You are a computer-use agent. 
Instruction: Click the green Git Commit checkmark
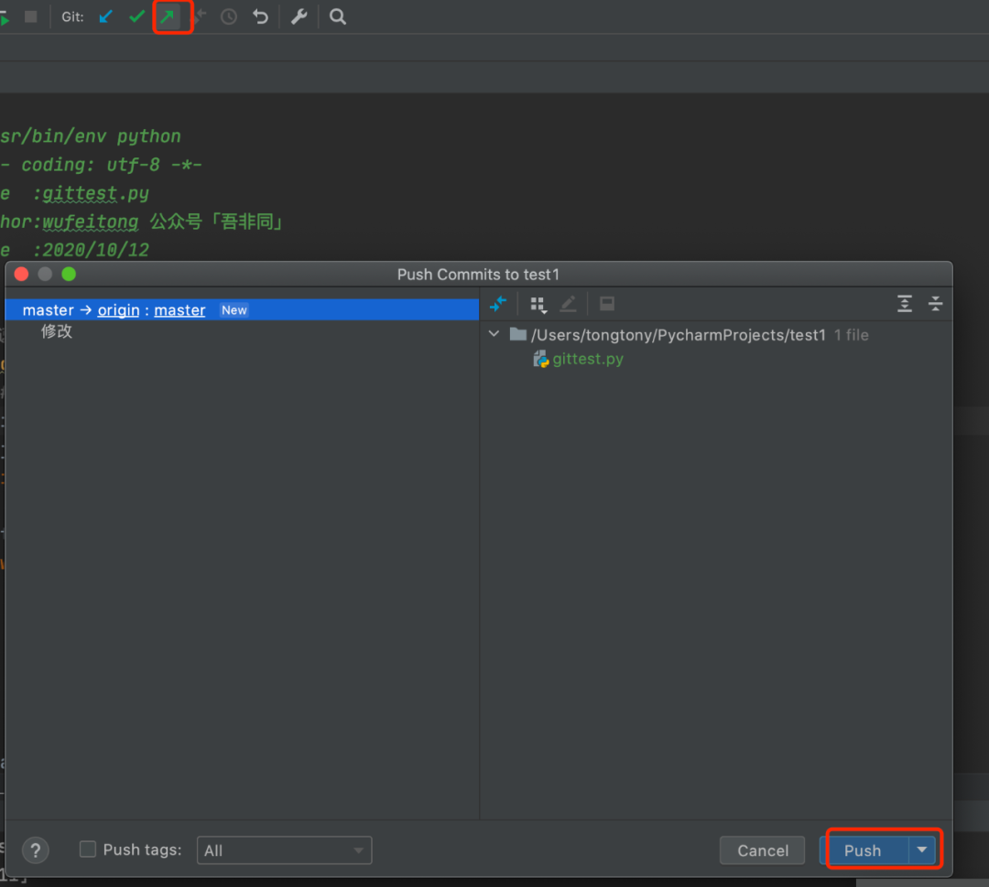137,16
